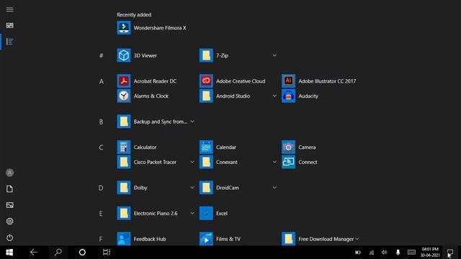Click the Windows Start button
Image resolution: width=461 pixels, height=259 pixels.
(x=9, y=253)
